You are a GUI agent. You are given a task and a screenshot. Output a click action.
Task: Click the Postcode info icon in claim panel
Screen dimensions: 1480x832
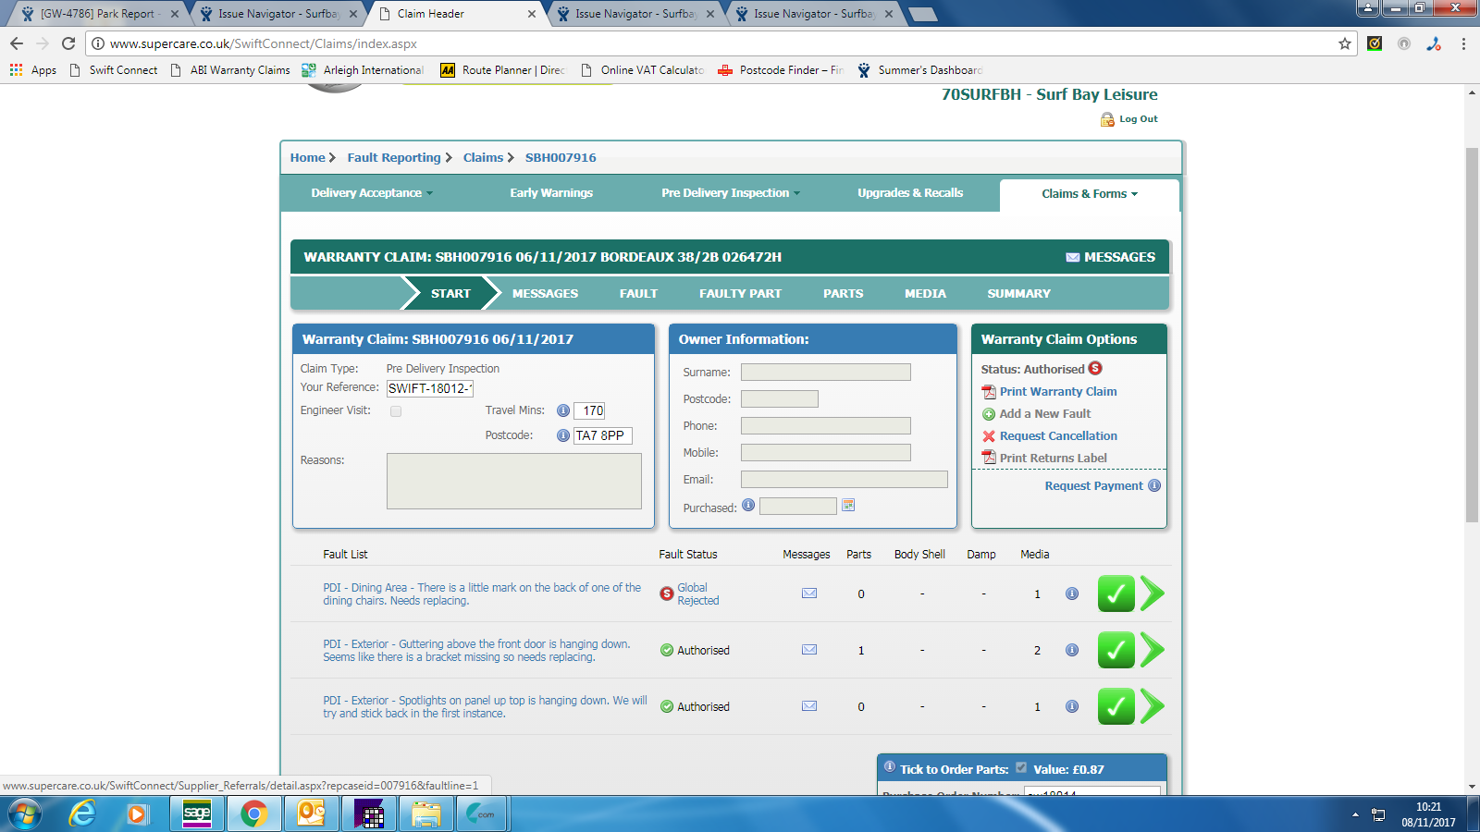563,435
